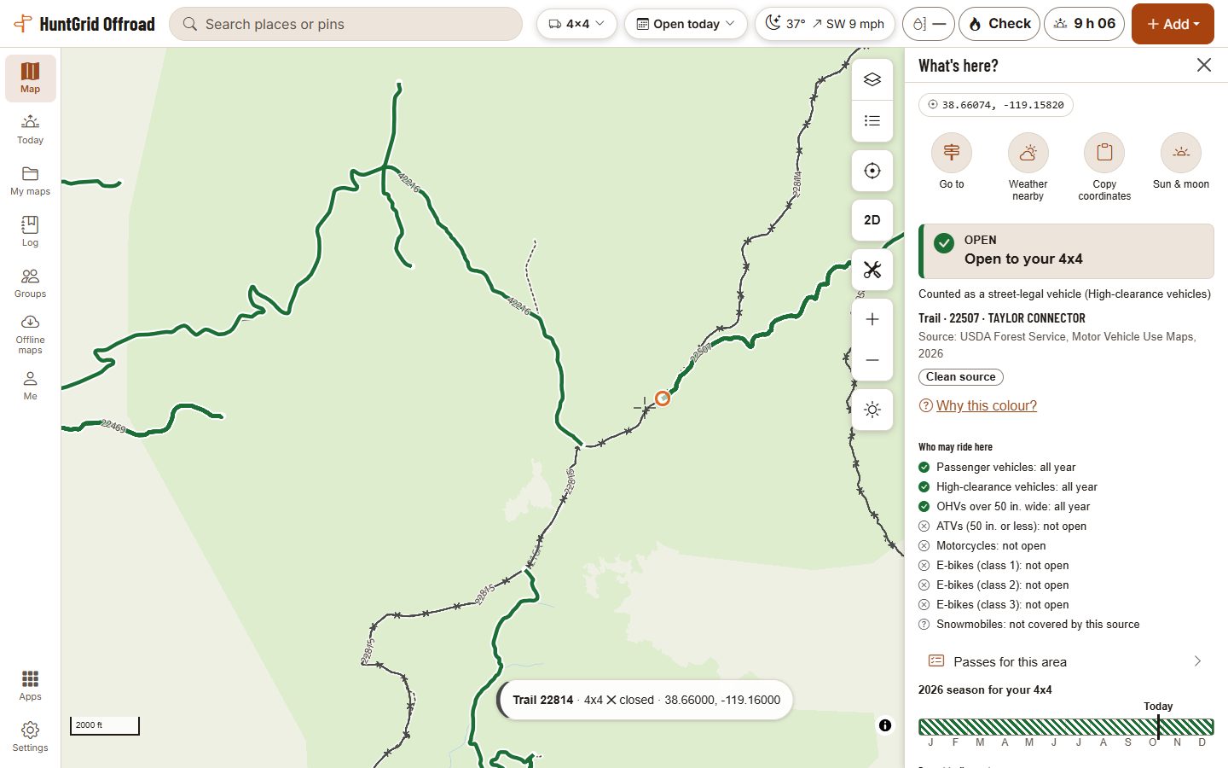Click the orange pin marker on map
1228x768 pixels.
tap(663, 399)
